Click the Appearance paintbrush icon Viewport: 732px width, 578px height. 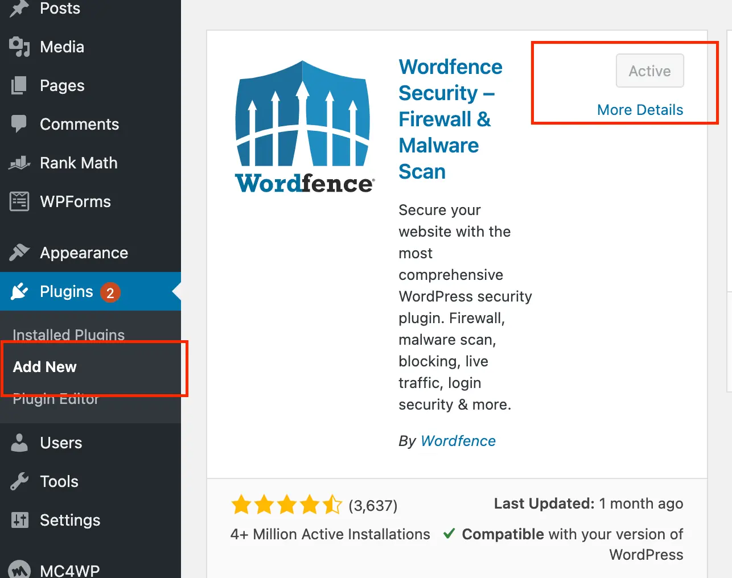[19, 253]
